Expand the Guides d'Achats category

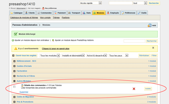[14, 66]
